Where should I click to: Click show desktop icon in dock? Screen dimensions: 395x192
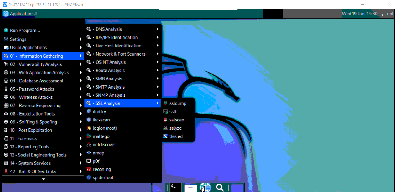(159, 188)
